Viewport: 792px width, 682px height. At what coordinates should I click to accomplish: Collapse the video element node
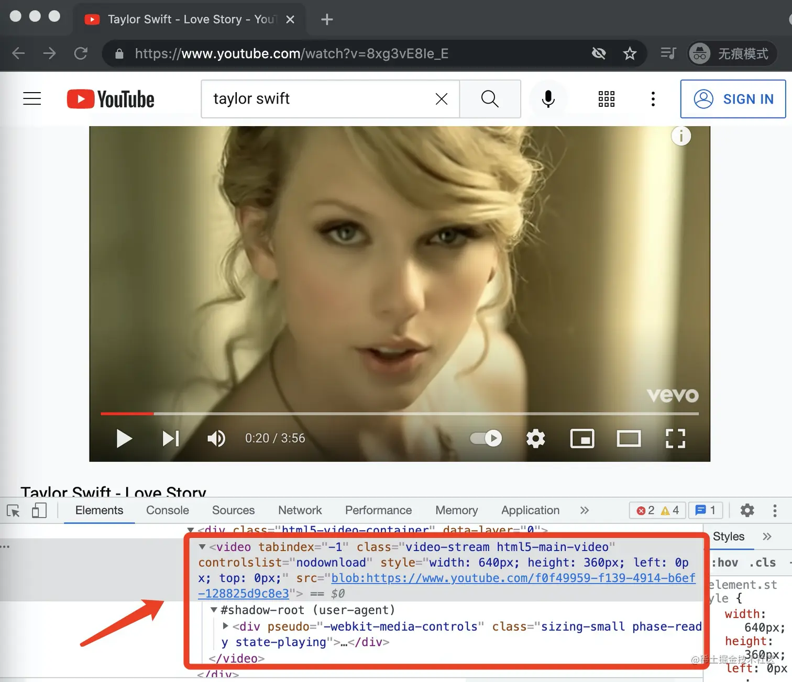pos(202,547)
